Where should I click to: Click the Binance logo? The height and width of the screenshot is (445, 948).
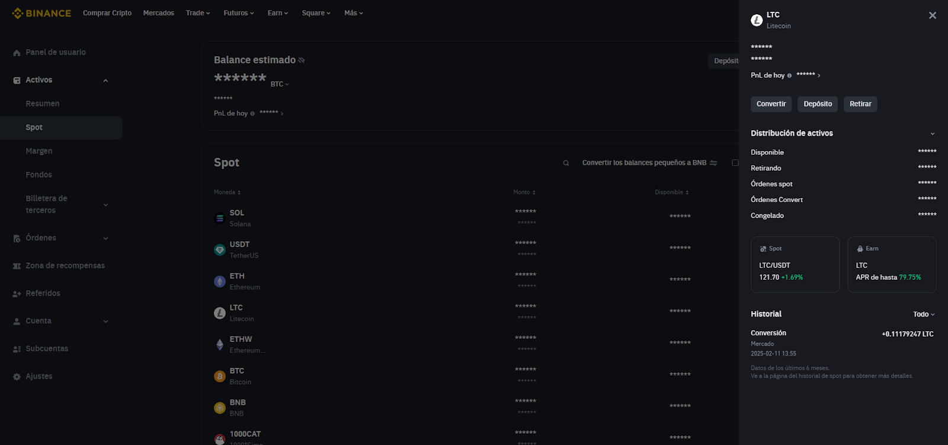(41, 13)
